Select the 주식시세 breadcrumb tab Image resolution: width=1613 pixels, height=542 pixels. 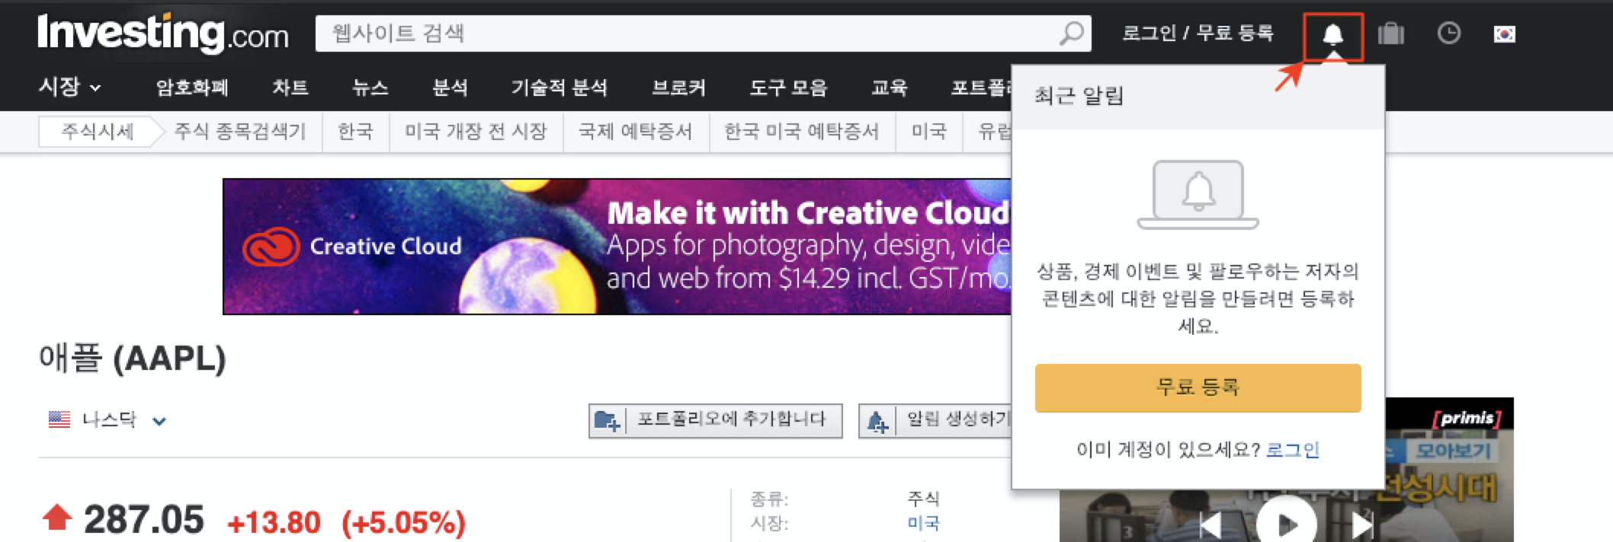pos(98,132)
